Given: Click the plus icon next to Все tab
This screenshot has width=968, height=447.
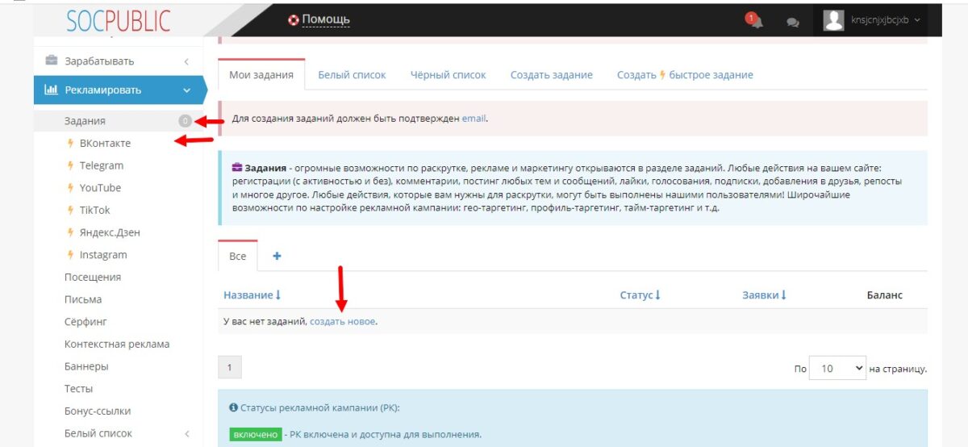Looking at the screenshot, I should [x=277, y=256].
